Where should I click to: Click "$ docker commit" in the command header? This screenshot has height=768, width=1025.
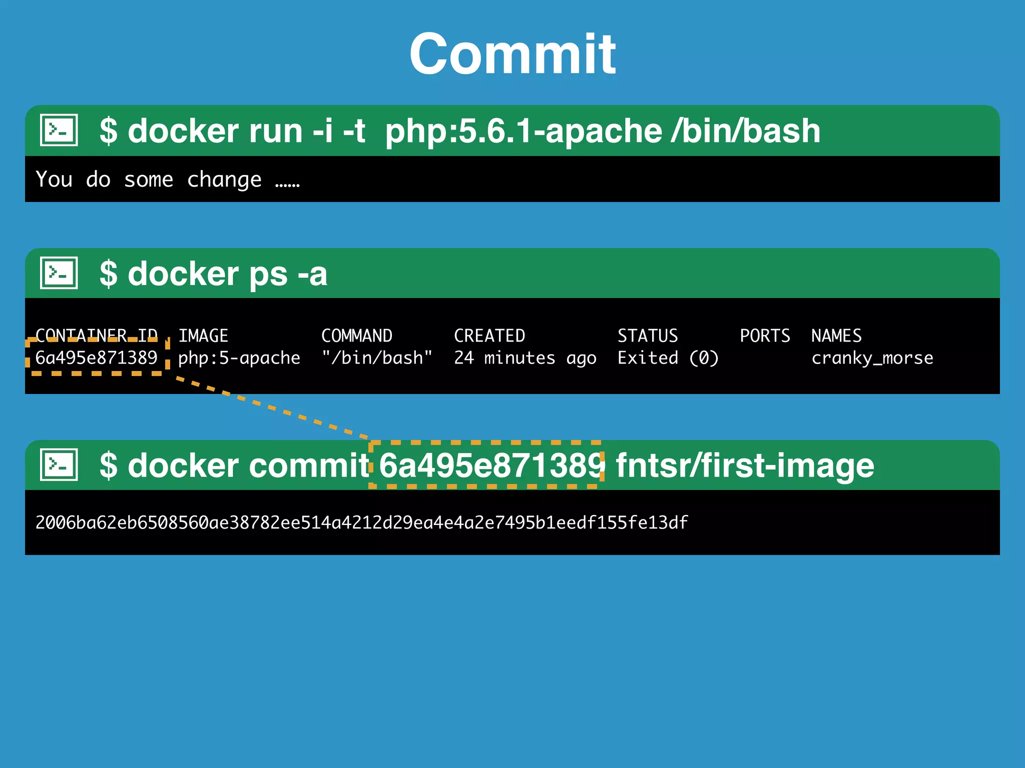coord(234,465)
